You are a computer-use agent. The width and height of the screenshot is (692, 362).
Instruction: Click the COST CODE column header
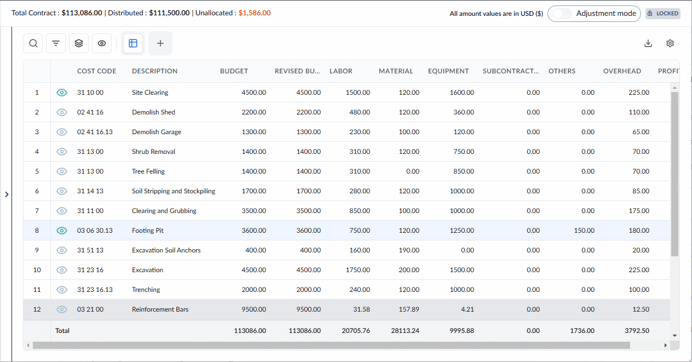point(97,71)
